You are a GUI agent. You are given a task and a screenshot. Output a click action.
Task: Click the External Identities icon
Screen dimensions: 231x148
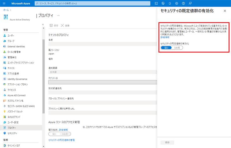5,46
